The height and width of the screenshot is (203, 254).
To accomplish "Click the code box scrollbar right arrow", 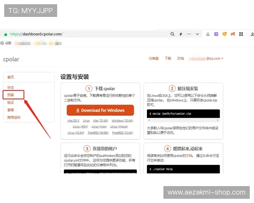I will click(x=218, y=120).
